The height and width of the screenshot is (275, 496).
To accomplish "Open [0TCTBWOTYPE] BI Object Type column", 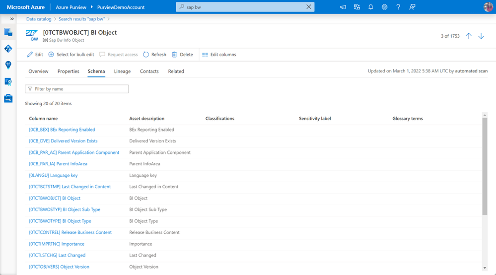I will (60, 221).
